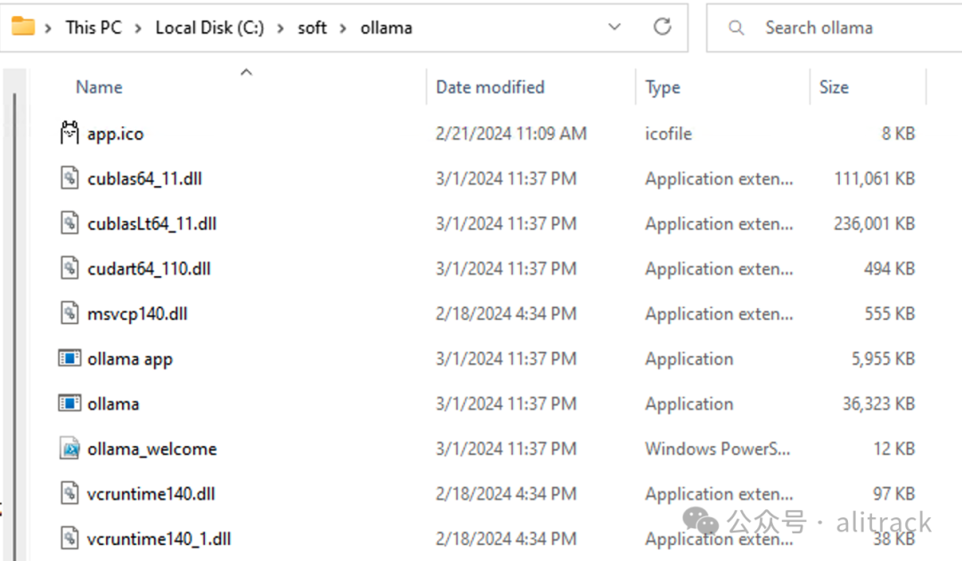Click the folder icon in address bar
This screenshot has height=561, width=962.
[23, 27]
